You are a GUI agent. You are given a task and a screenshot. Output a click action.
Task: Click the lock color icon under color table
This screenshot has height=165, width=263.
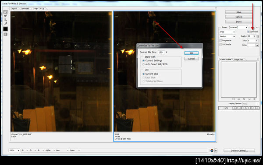pyautogui.click(x=244, y=99)
